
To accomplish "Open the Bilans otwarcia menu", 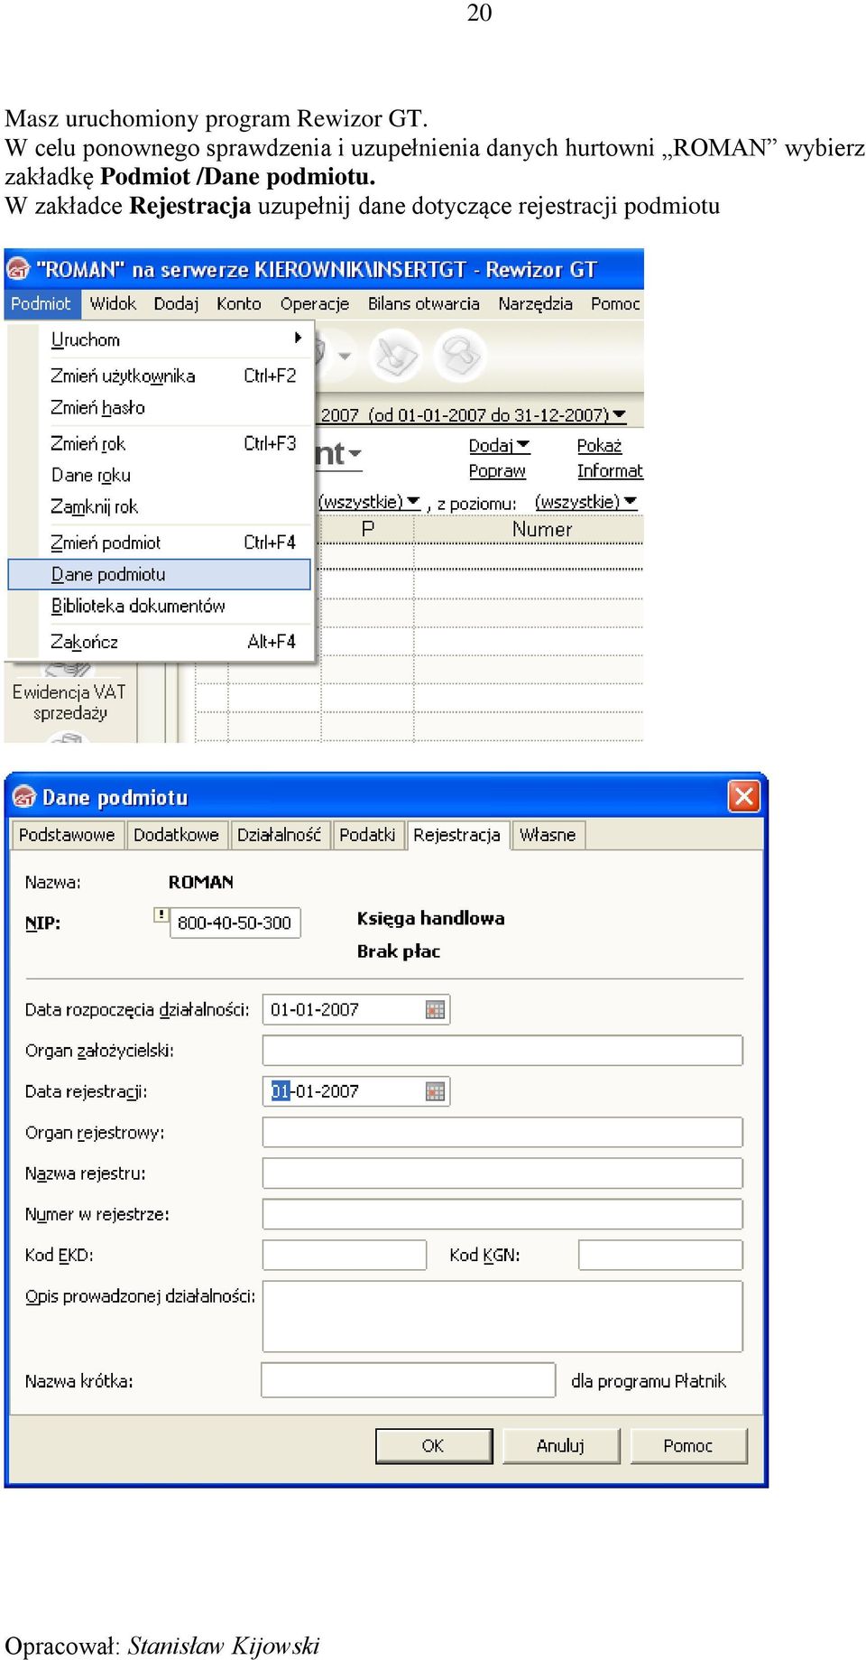I will tap(424, 304).
